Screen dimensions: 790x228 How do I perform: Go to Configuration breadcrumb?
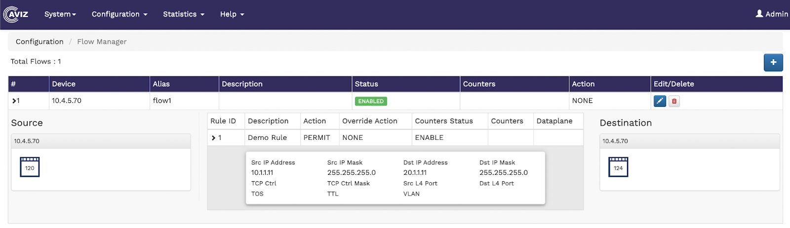(39, 42)
